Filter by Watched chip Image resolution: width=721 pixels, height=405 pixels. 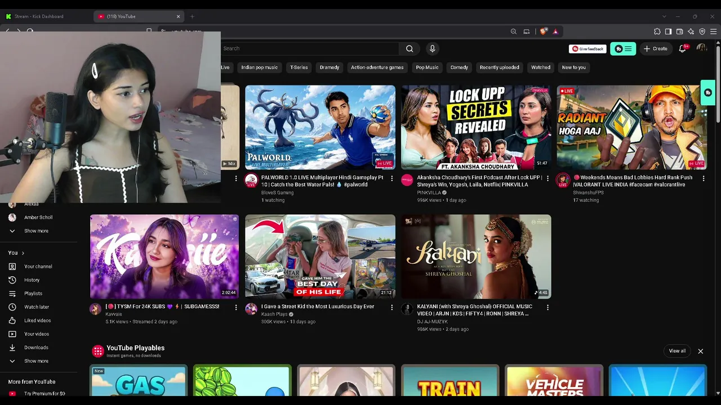click(541, 67)
